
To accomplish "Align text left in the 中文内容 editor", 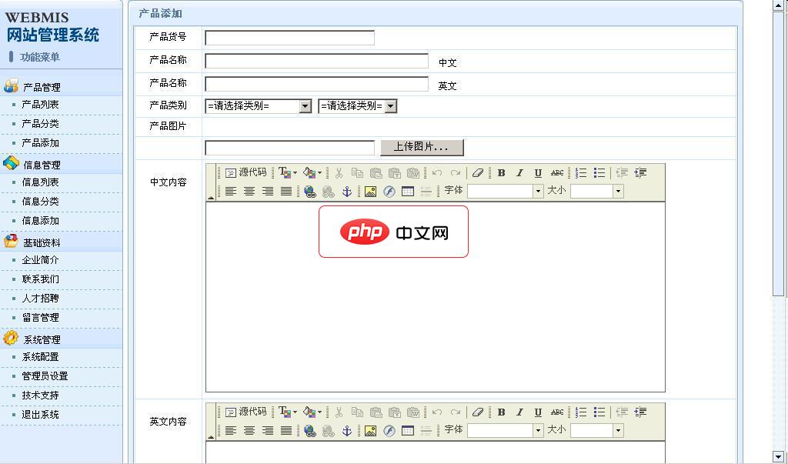I will (x=231, y=192).
